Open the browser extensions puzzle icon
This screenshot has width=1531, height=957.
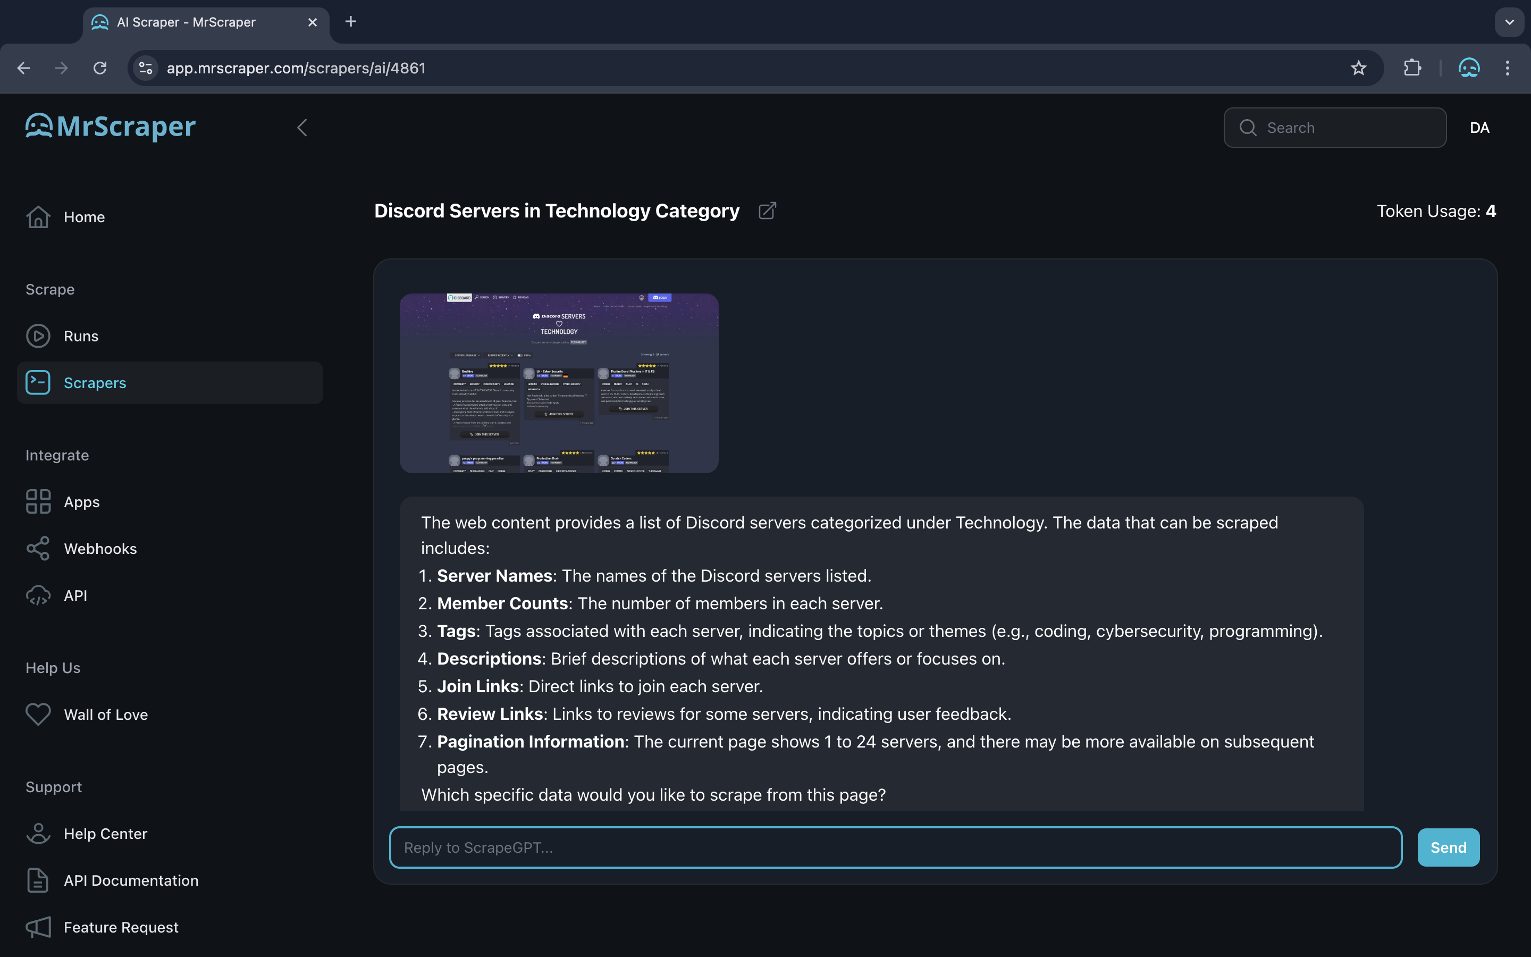(1412, 68)
